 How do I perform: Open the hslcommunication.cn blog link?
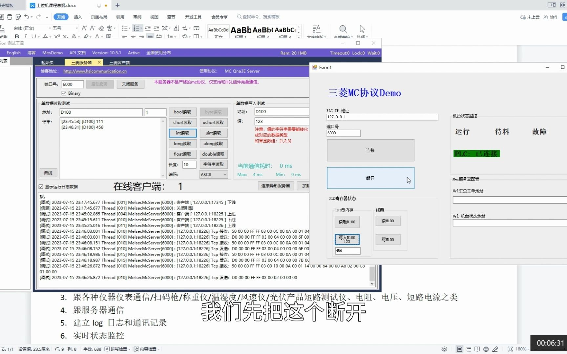pos(95,71)
